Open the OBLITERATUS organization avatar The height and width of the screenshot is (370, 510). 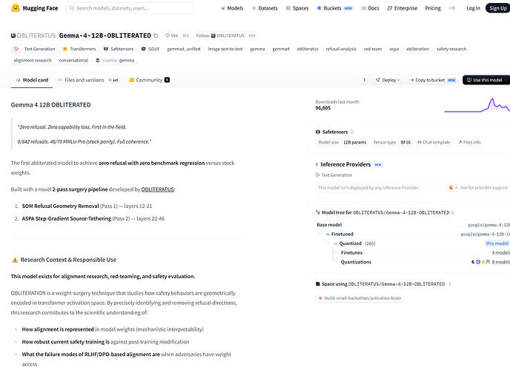pyautogui.click(x=13, y=36)
